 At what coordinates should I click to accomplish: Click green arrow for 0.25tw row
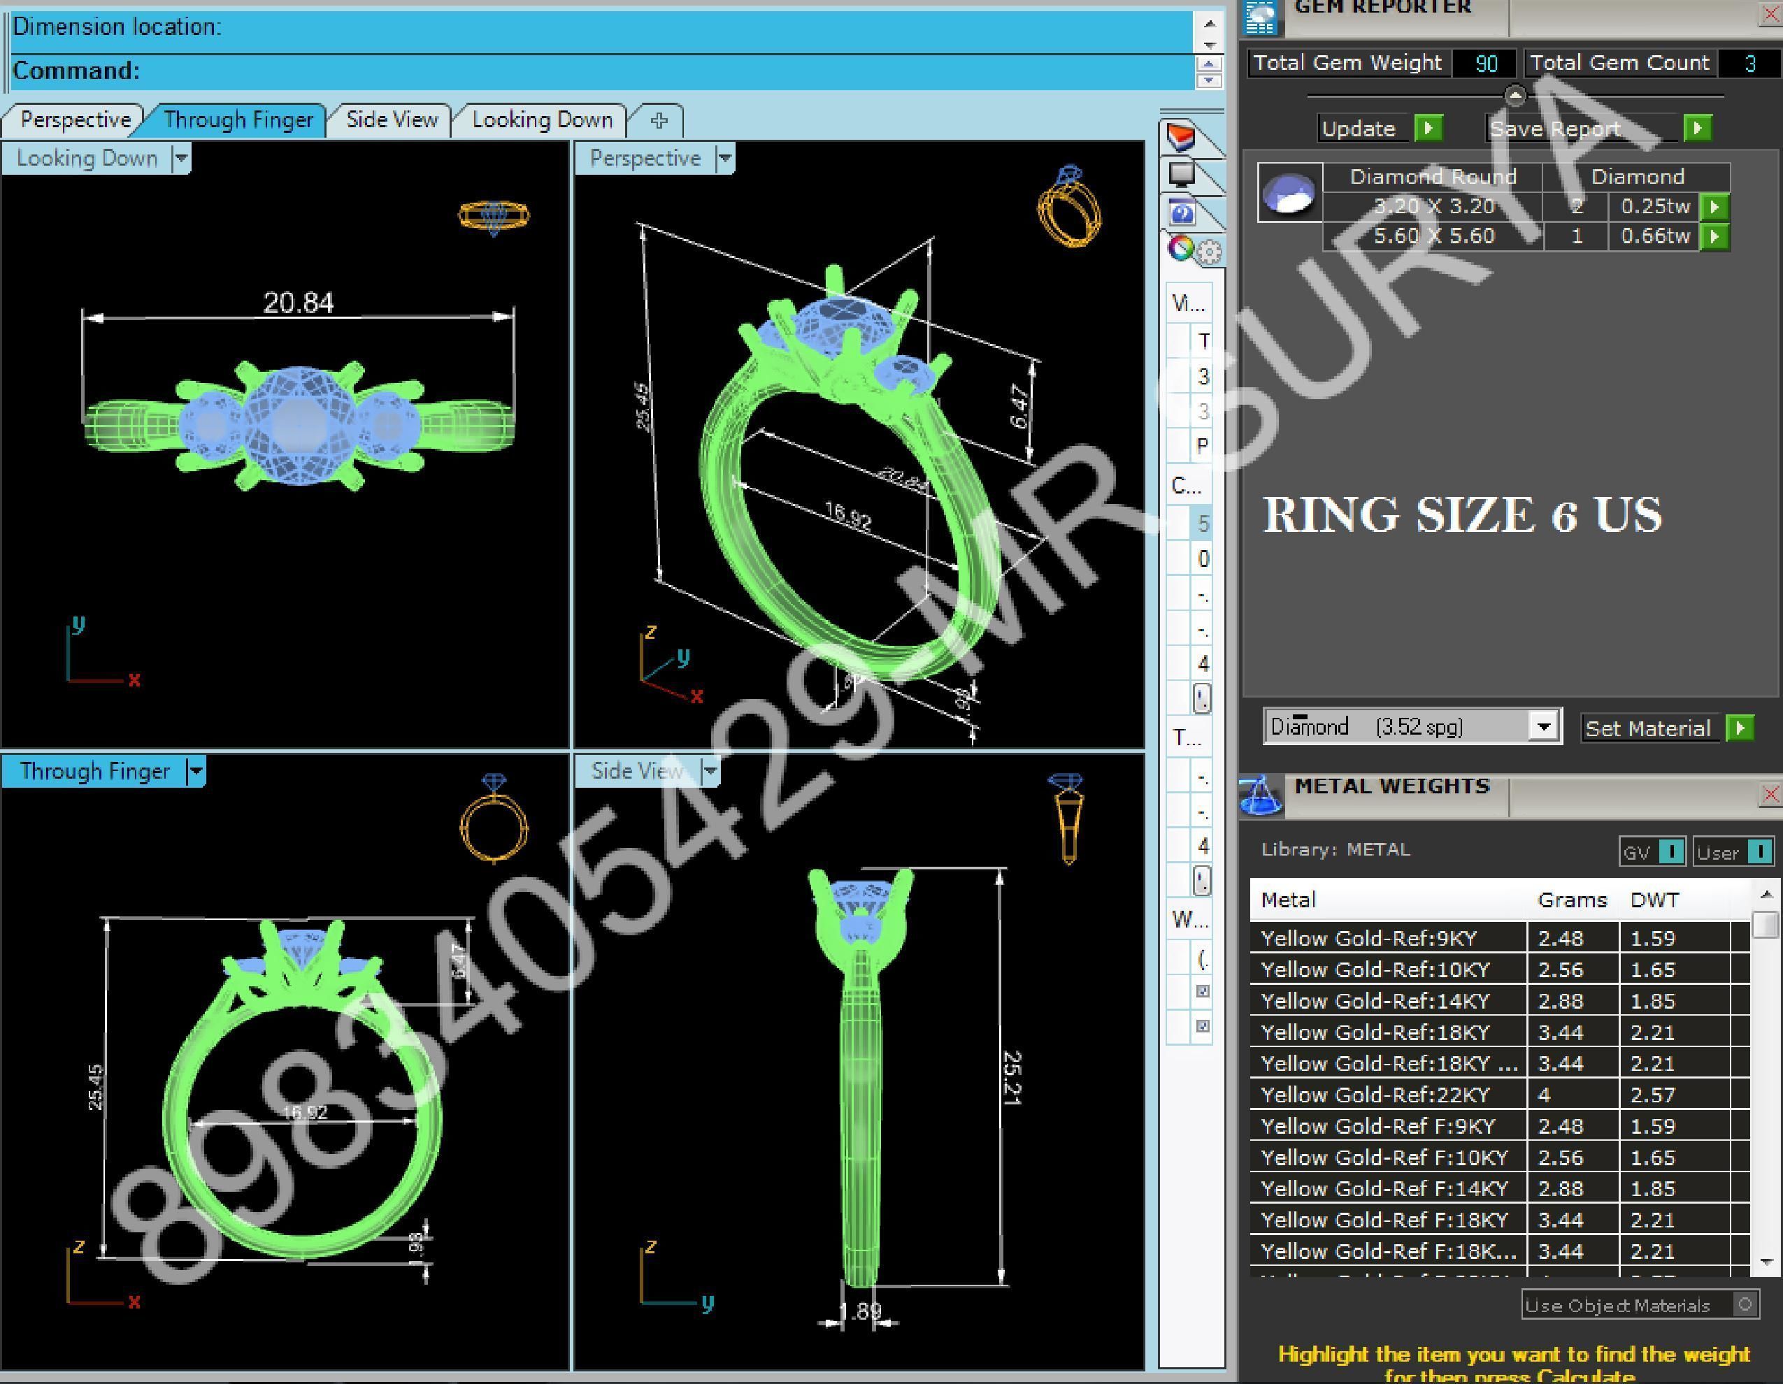(x=1714, y=206)
